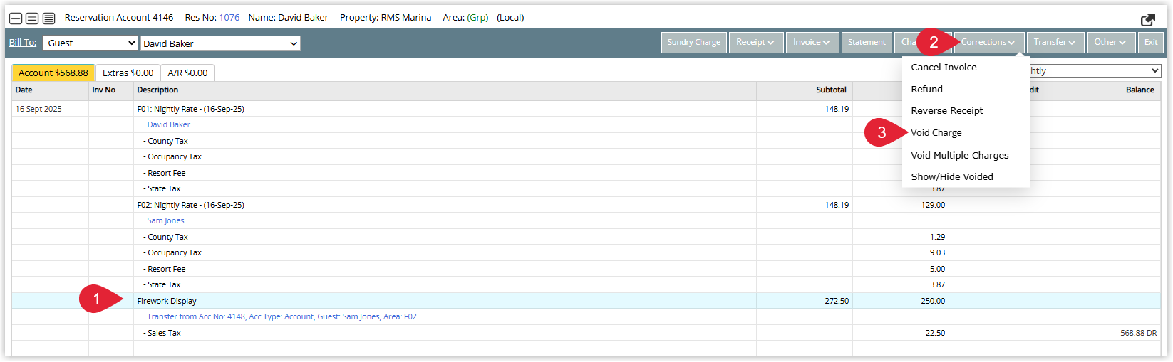Switch to Account $568.88 tab
This screenshot has height=362, width=1173.
click(x=53, y=73)
